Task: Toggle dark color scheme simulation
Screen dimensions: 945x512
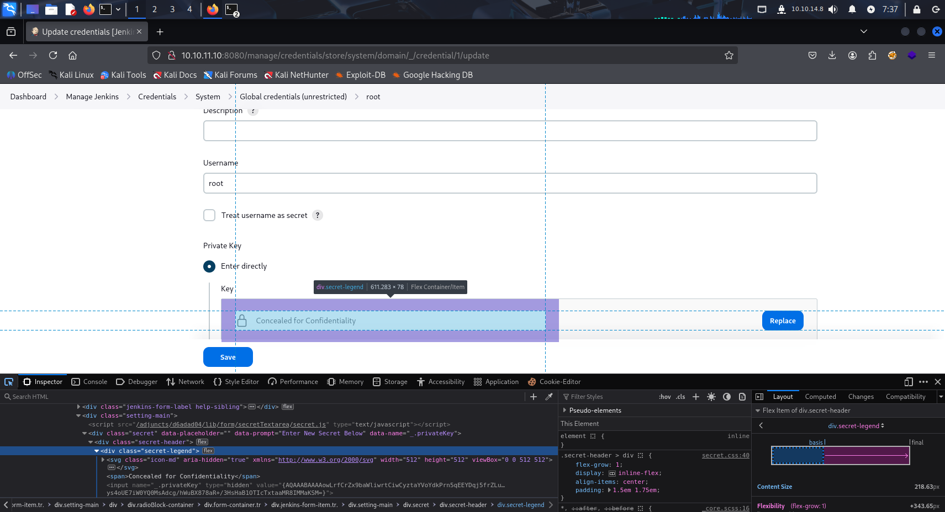Action: pyautogui.click(x=727, y=397)
